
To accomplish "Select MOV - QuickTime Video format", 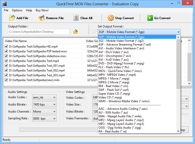I will 137,71.
